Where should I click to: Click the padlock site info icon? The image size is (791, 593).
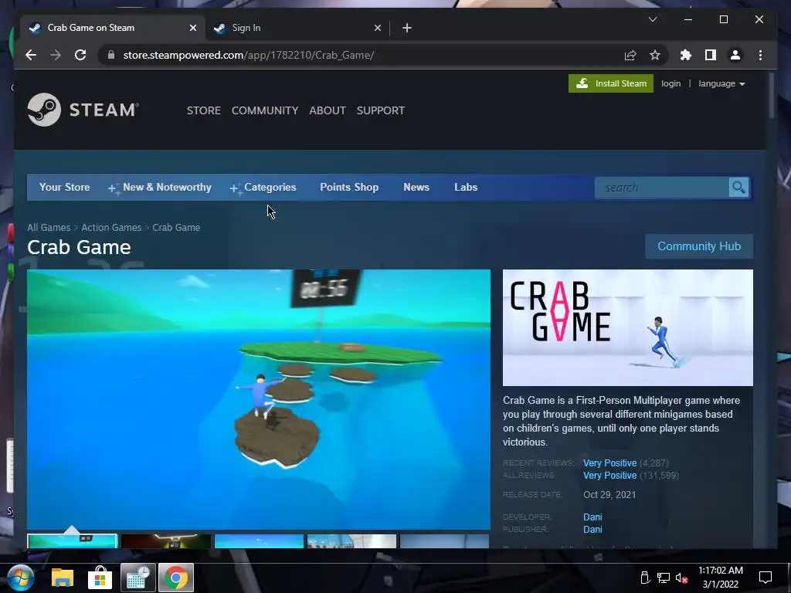point(111,55)
